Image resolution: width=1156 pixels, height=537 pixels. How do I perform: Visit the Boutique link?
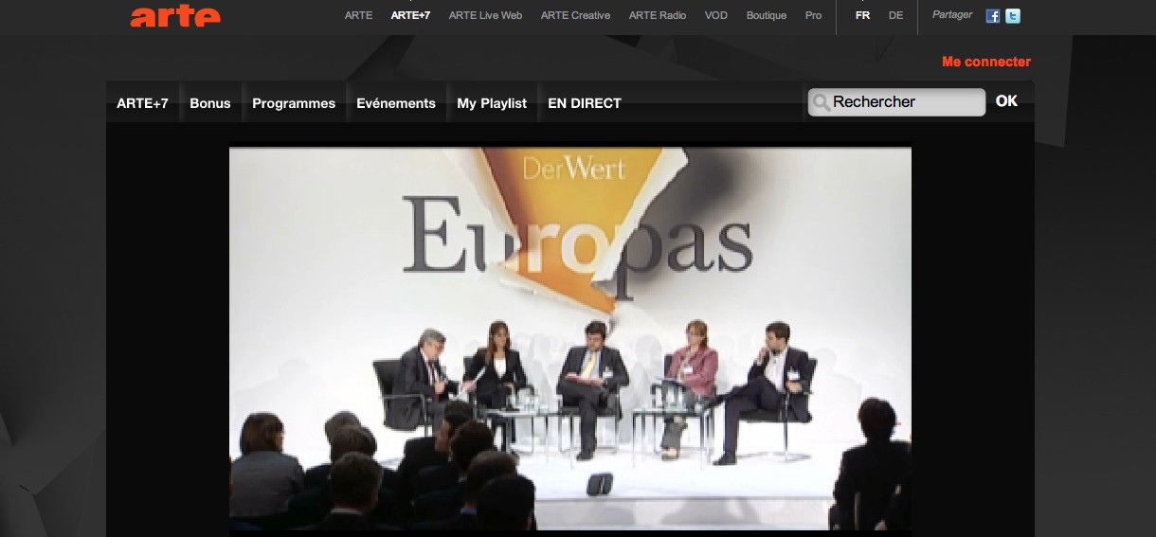766,16
